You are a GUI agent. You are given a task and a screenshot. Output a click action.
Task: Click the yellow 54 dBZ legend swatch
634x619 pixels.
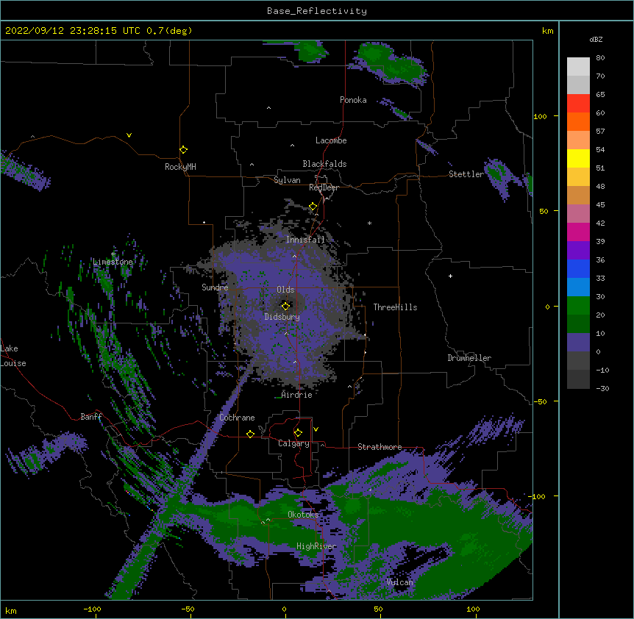578,158
